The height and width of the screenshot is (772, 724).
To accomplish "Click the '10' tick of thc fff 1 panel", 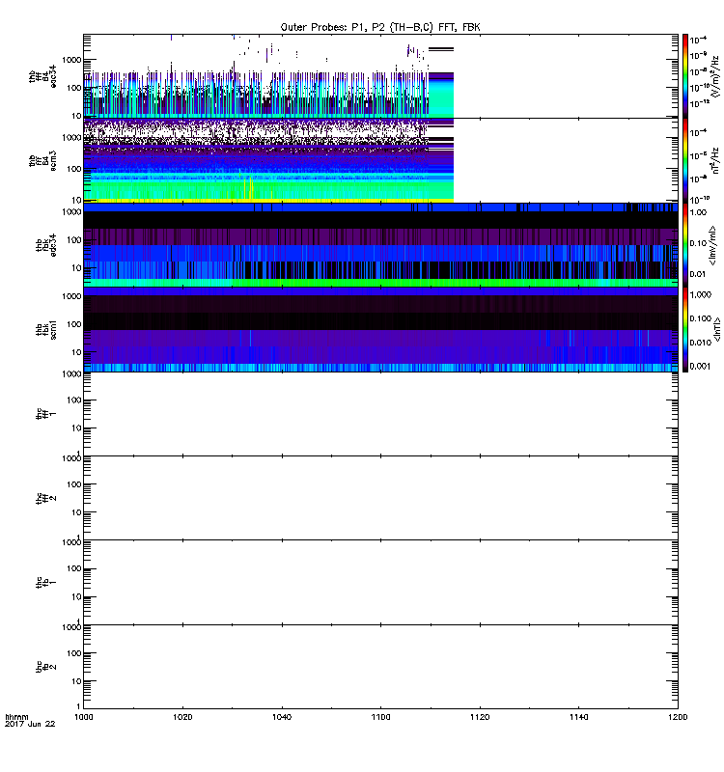I will click(77, 428).
